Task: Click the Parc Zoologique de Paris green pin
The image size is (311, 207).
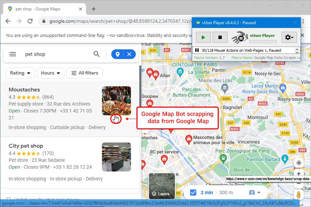Action: (223, 158)
